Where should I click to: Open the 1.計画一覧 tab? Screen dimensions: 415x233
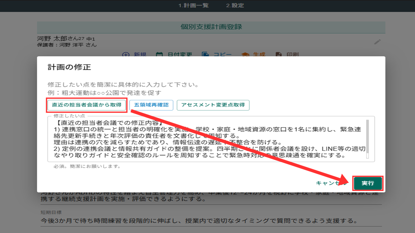click(x=194, y=6)
